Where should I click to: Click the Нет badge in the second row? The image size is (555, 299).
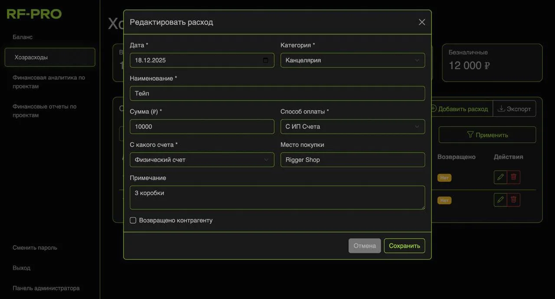(x=444, y=200)
